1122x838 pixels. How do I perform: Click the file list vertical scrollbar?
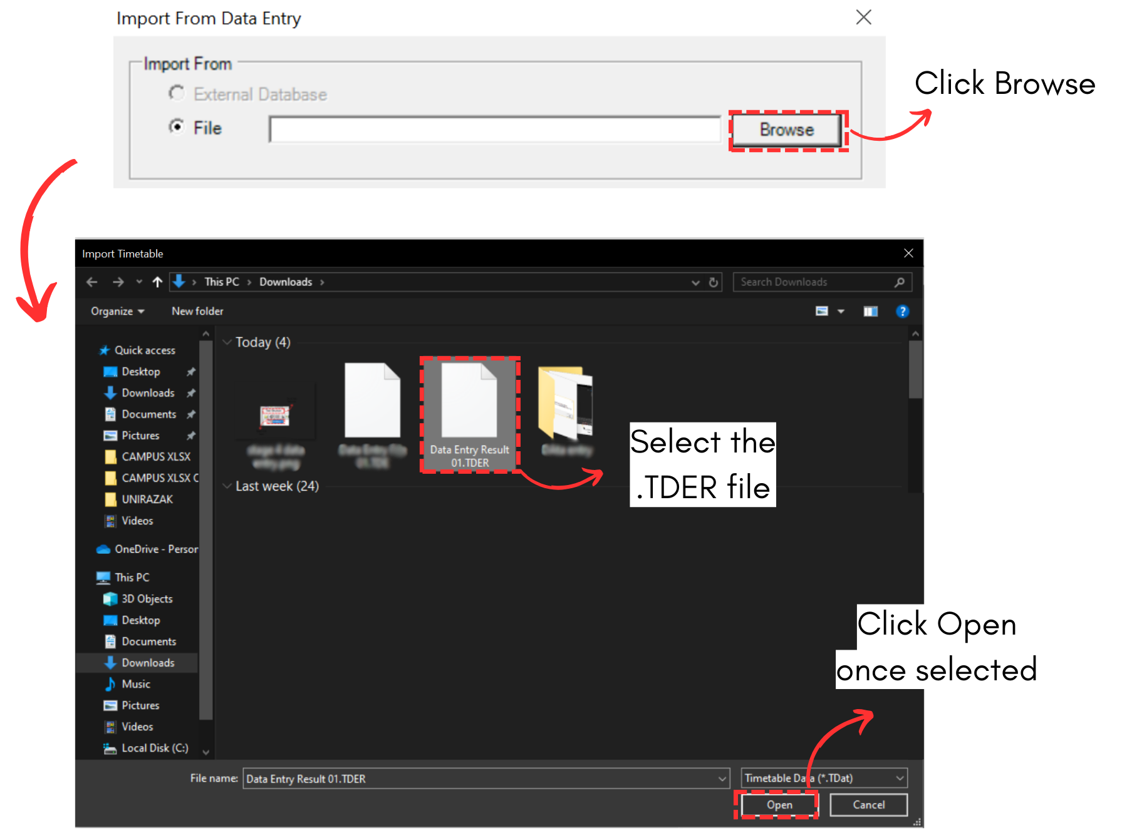915,369
